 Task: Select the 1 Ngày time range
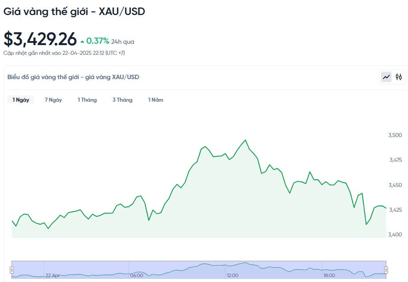[21, 100]
